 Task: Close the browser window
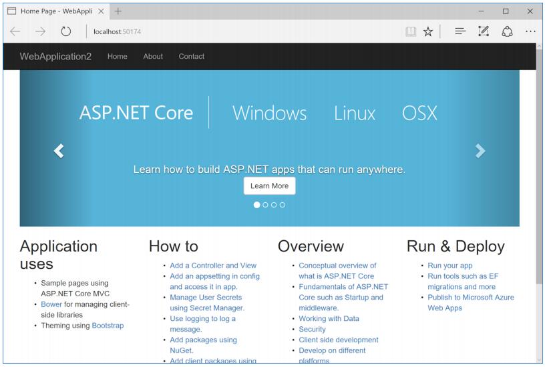(x=530, y=11)
